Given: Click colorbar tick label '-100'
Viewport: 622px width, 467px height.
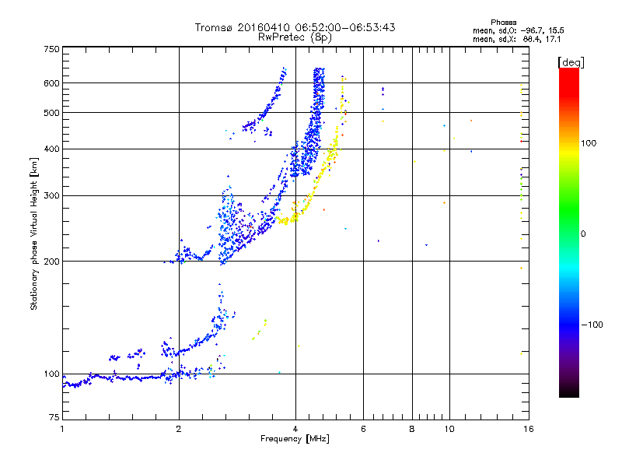Looking at the screenshot, I should coord(592,325).
